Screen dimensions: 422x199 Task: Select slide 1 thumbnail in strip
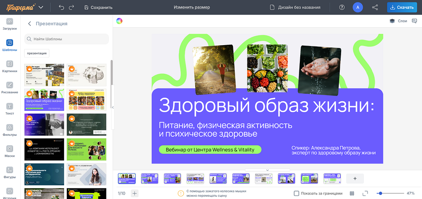127,178
